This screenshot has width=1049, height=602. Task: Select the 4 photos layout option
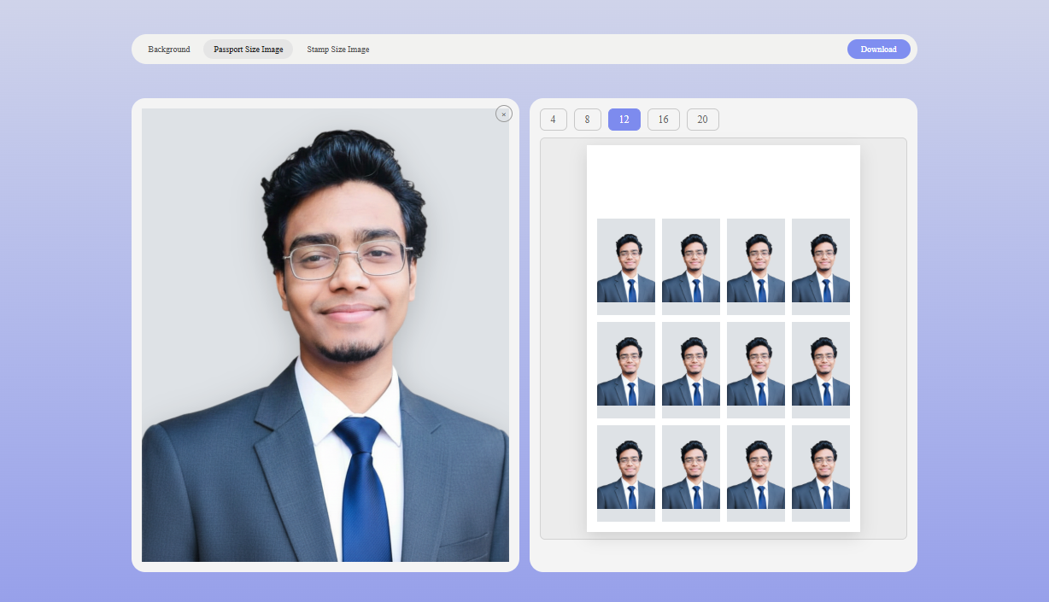point(553,120)
